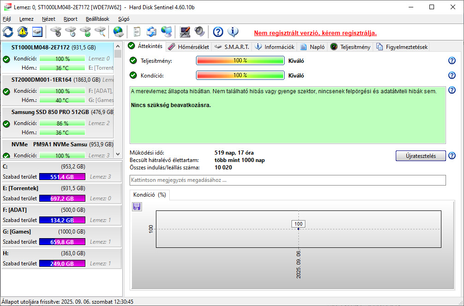Select the NVMe PM9A1 Samsung disk entry
464x306 pixels.
click(x=58, y=149)
